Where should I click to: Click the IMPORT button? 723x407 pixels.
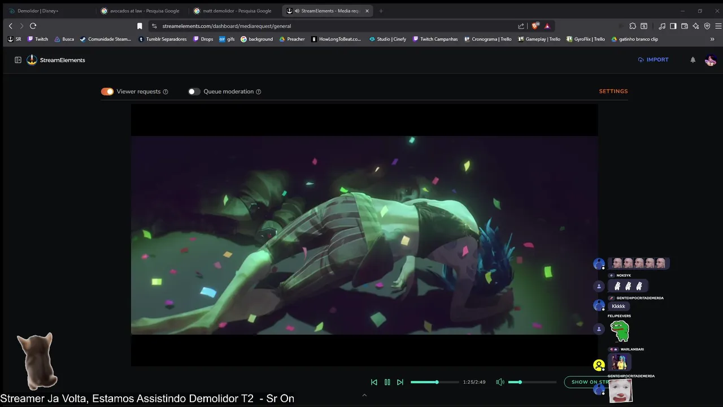(653, 59)
